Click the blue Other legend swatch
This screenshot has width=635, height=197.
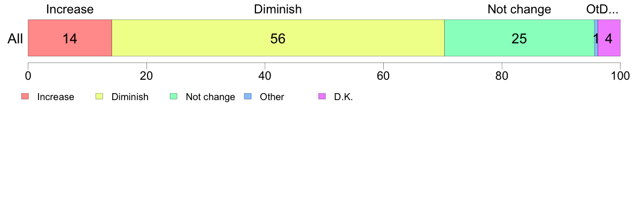pyautogui.click(x=247, y=96)
